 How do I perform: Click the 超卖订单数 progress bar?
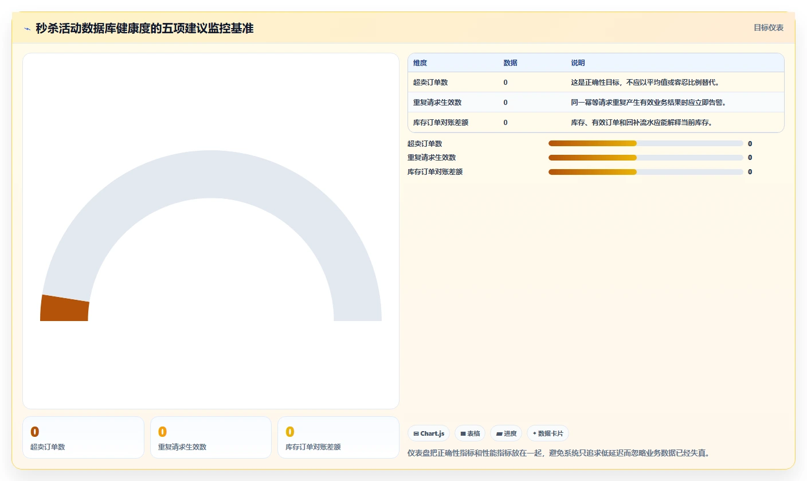[x=646, y=143]
